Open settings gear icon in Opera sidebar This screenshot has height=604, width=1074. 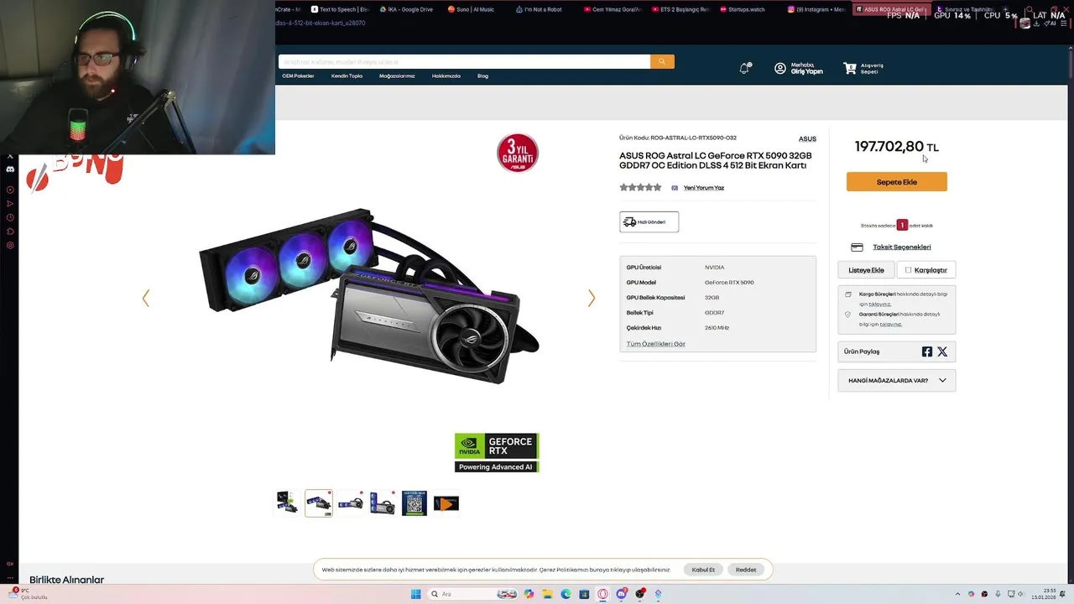[10, 246]
